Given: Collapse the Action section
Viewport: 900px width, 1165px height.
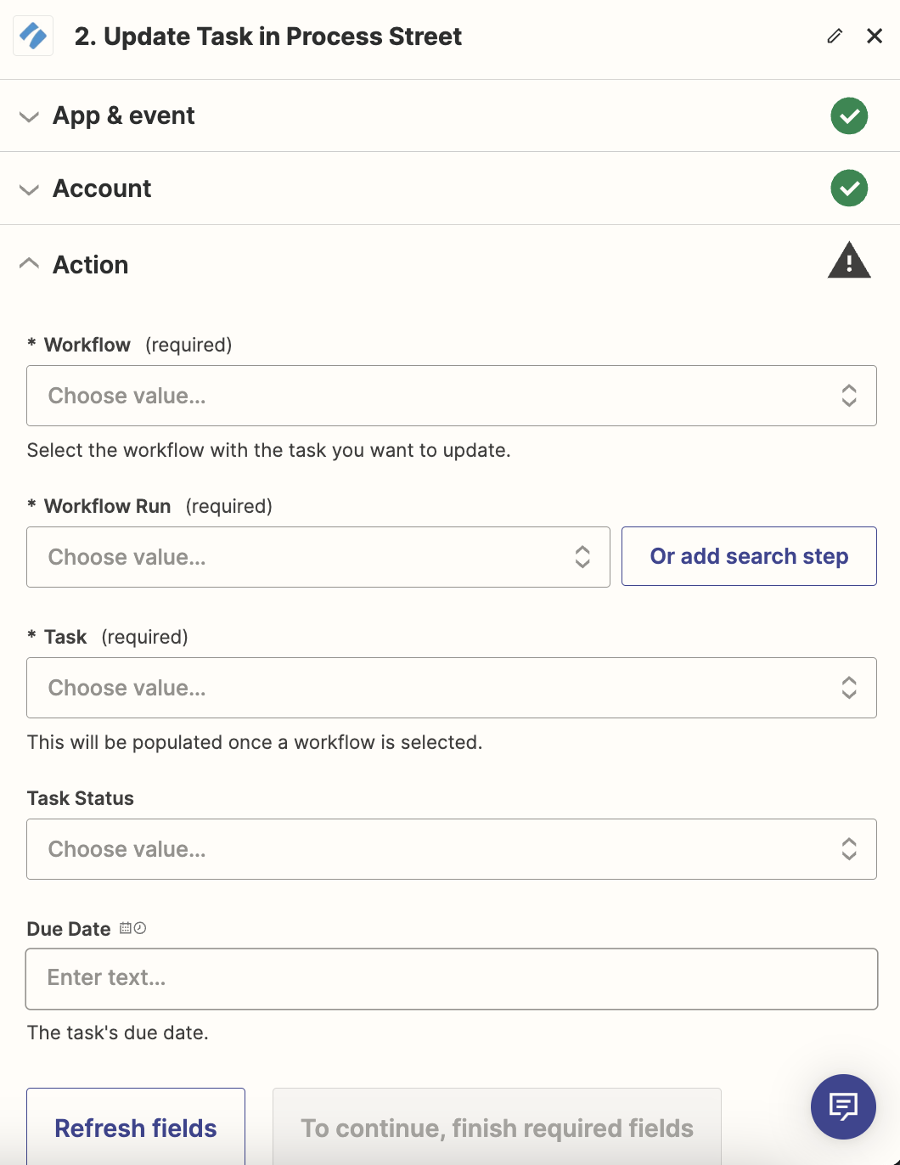Looking at the screenshot, I should click(x=90, y=265).
